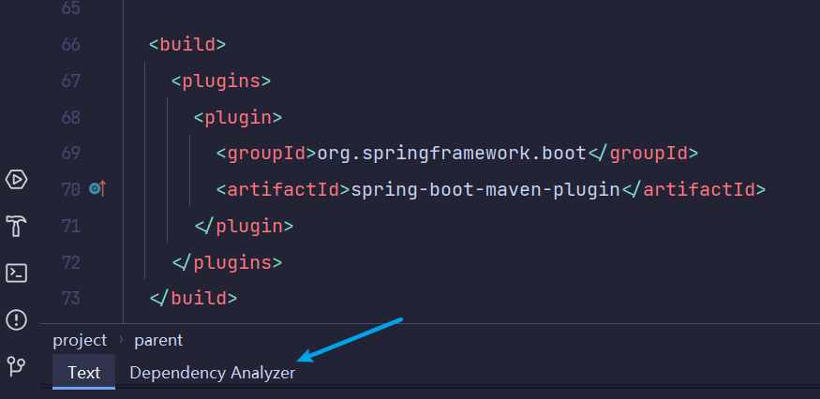
Task: Click the closing </build> tag on line 73
Action: click(x=193, y=298)
